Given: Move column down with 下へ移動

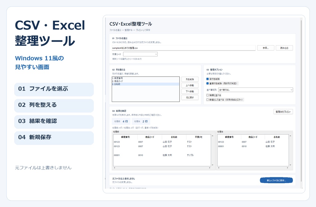Looking at the screenshot, I should coord(190,91).
